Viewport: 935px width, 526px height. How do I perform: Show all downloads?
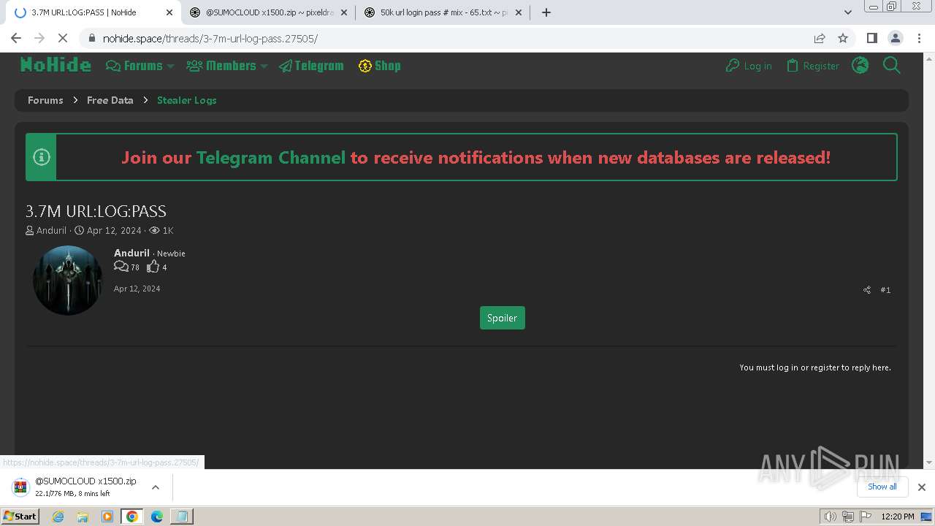(x=882, y=487)
